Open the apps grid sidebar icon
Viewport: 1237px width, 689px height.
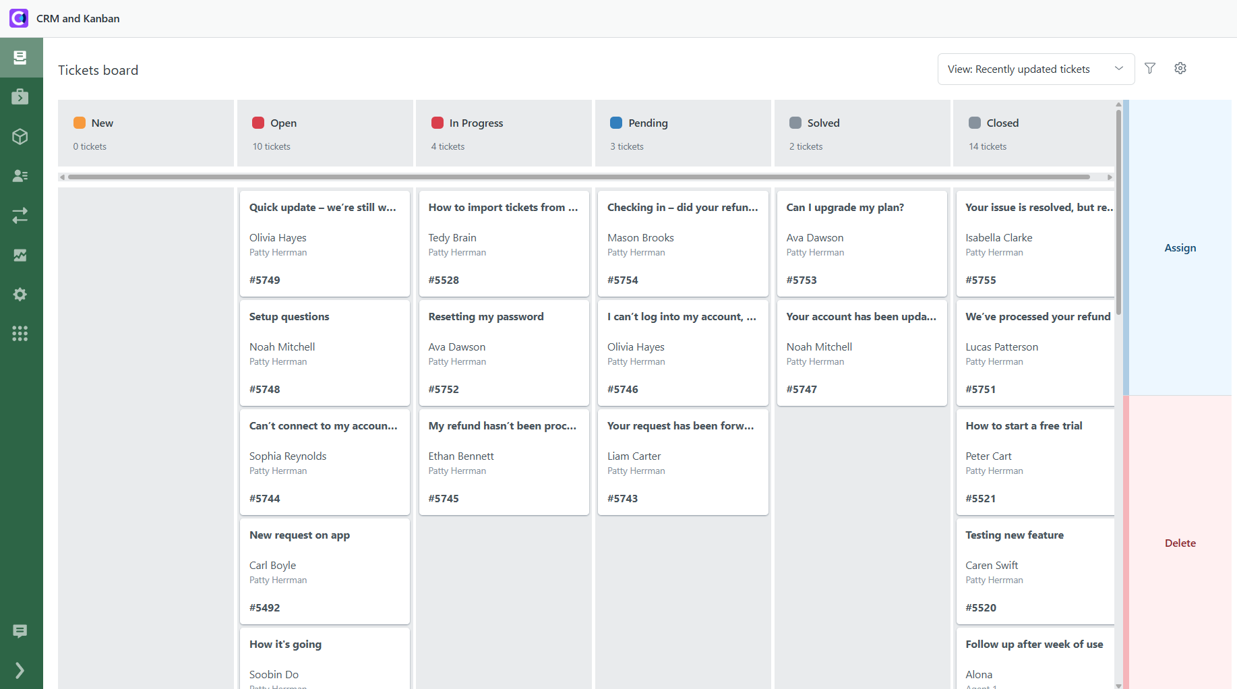pyautogui.click(x=20, y=334)
